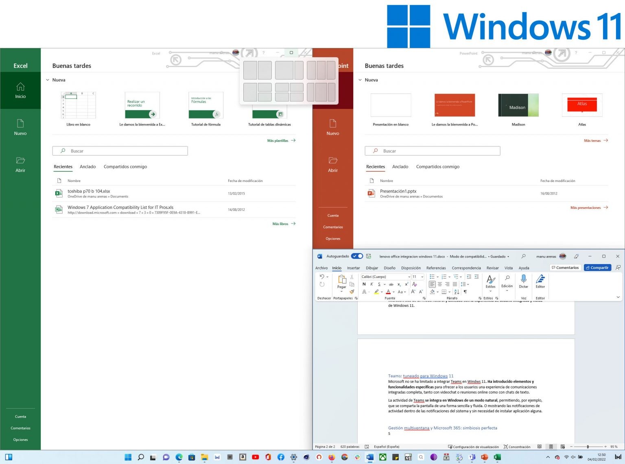Image resolution: width=625 pixels, height=464 pixels.
Task: Click the sort A-Z icon in Párrafo group
Action: [x=456, y=292]
